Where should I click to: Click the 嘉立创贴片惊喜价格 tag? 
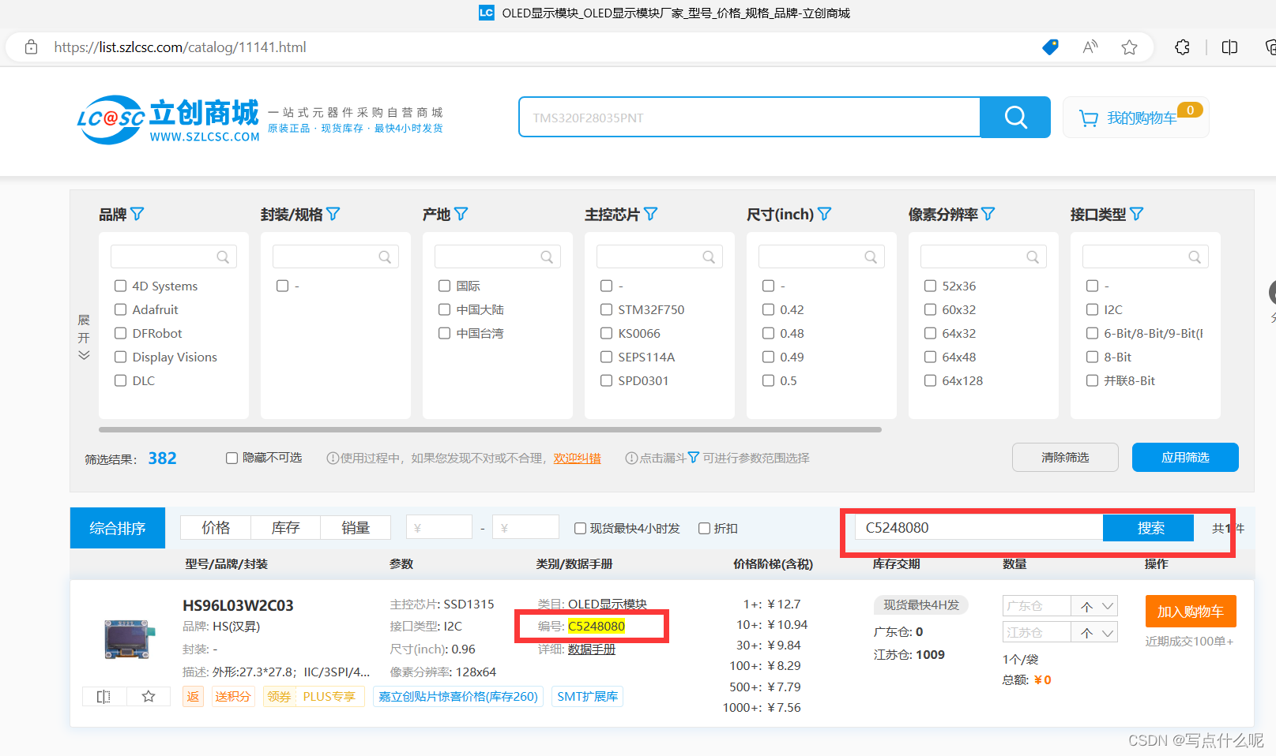[x=458, y=697]
